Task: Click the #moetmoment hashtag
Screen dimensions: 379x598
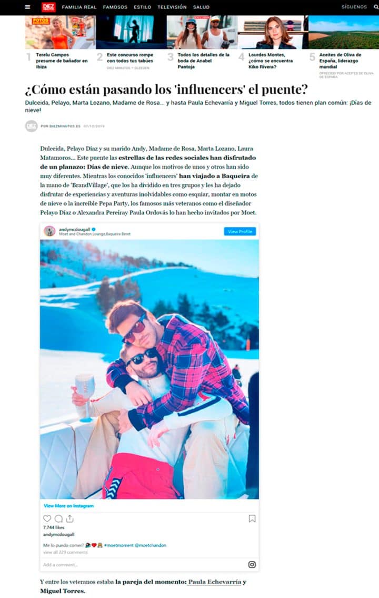Action: tap(118, 545)
